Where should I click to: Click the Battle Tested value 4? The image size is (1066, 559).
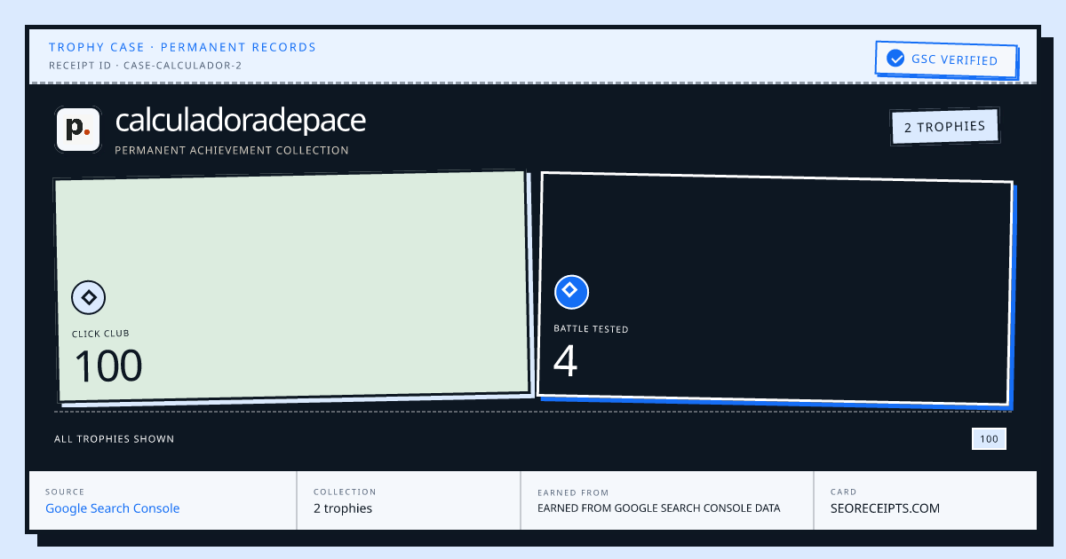(565, 361)
